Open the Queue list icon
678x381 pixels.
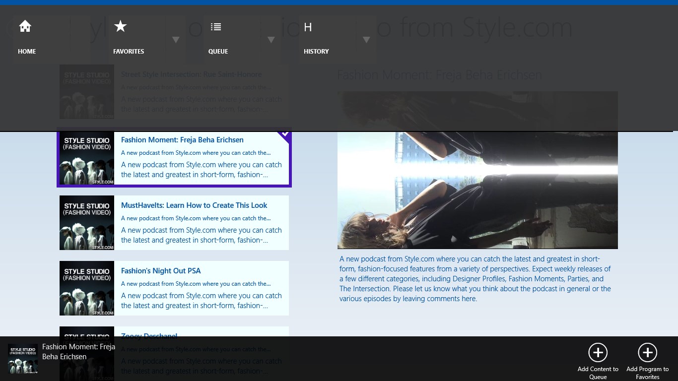216,27
